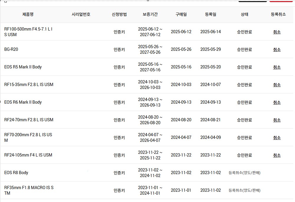Click the 보증기간 column header
295x202 pixels.
[150, 14]
